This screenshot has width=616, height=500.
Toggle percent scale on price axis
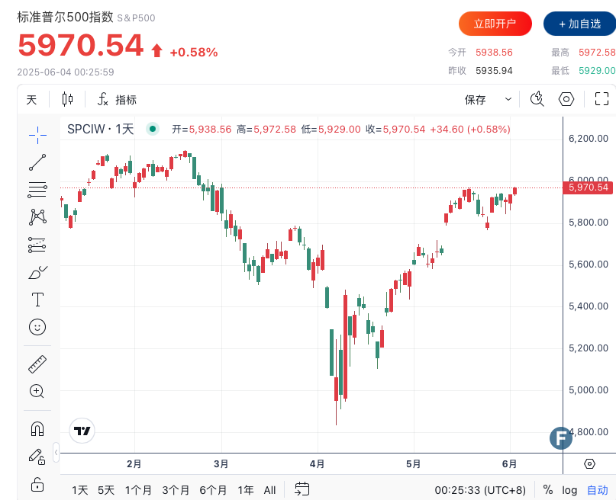[x=548, y=489]
